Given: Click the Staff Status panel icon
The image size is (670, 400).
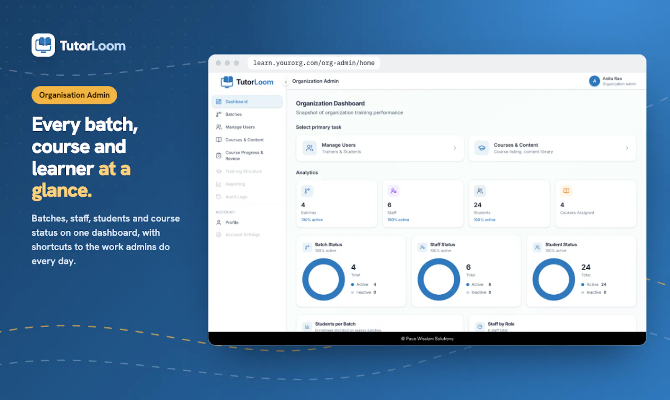Looking at the screenshot, I should [x=422, y=247].
